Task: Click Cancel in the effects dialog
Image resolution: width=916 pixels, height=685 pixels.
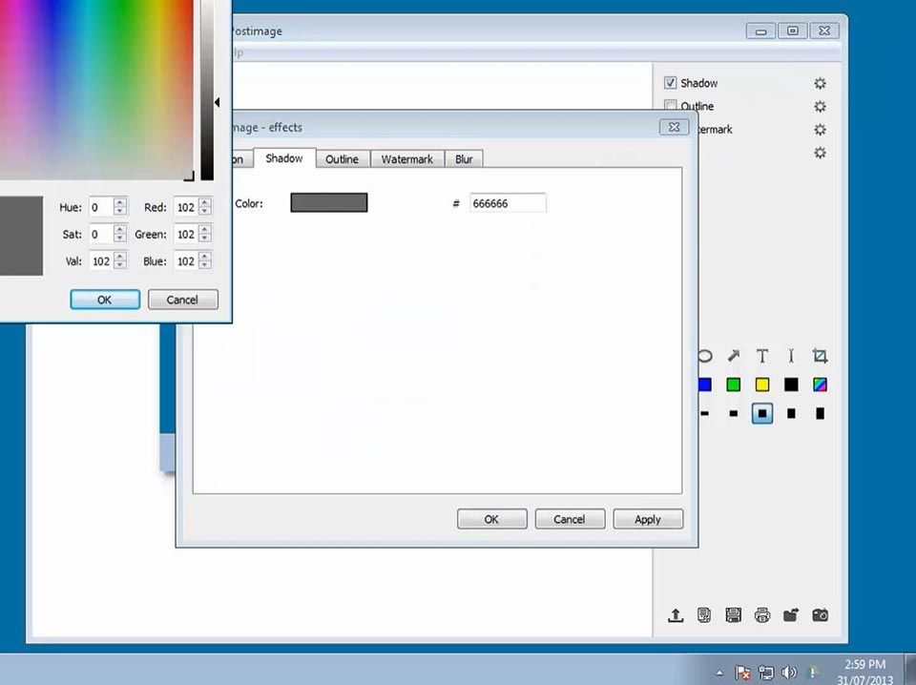Action: click(570, 519)
